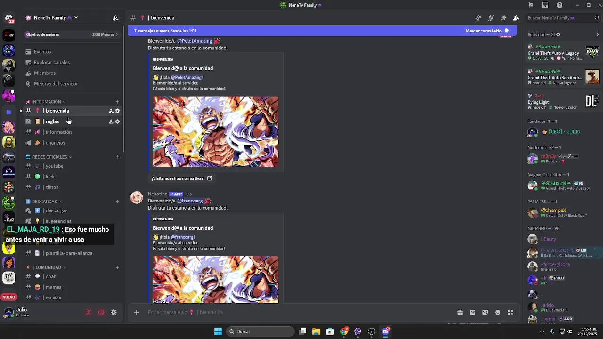The width and height of the screenshot is (603, 339).
Task: Click the @francoarg mention in Nekotina message
Action: tap(190, 201)
